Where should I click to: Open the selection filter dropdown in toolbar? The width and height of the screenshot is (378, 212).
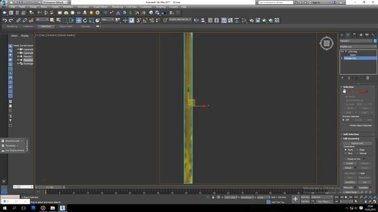click(42, 19)
